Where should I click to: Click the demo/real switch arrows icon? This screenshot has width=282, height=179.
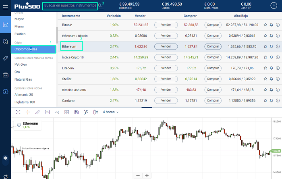pos(5,177)
